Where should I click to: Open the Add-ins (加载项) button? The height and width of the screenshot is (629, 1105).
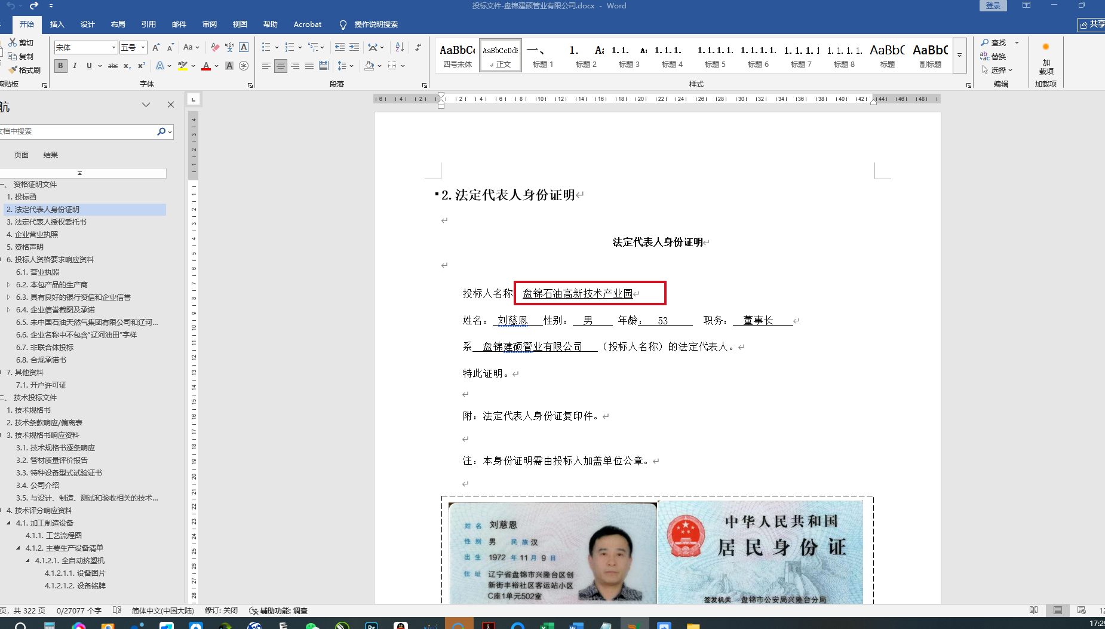pos(1046,59)
